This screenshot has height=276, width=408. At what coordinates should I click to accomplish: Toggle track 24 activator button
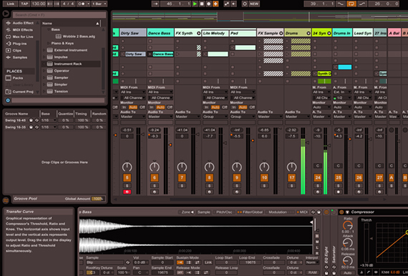point(318,178)
